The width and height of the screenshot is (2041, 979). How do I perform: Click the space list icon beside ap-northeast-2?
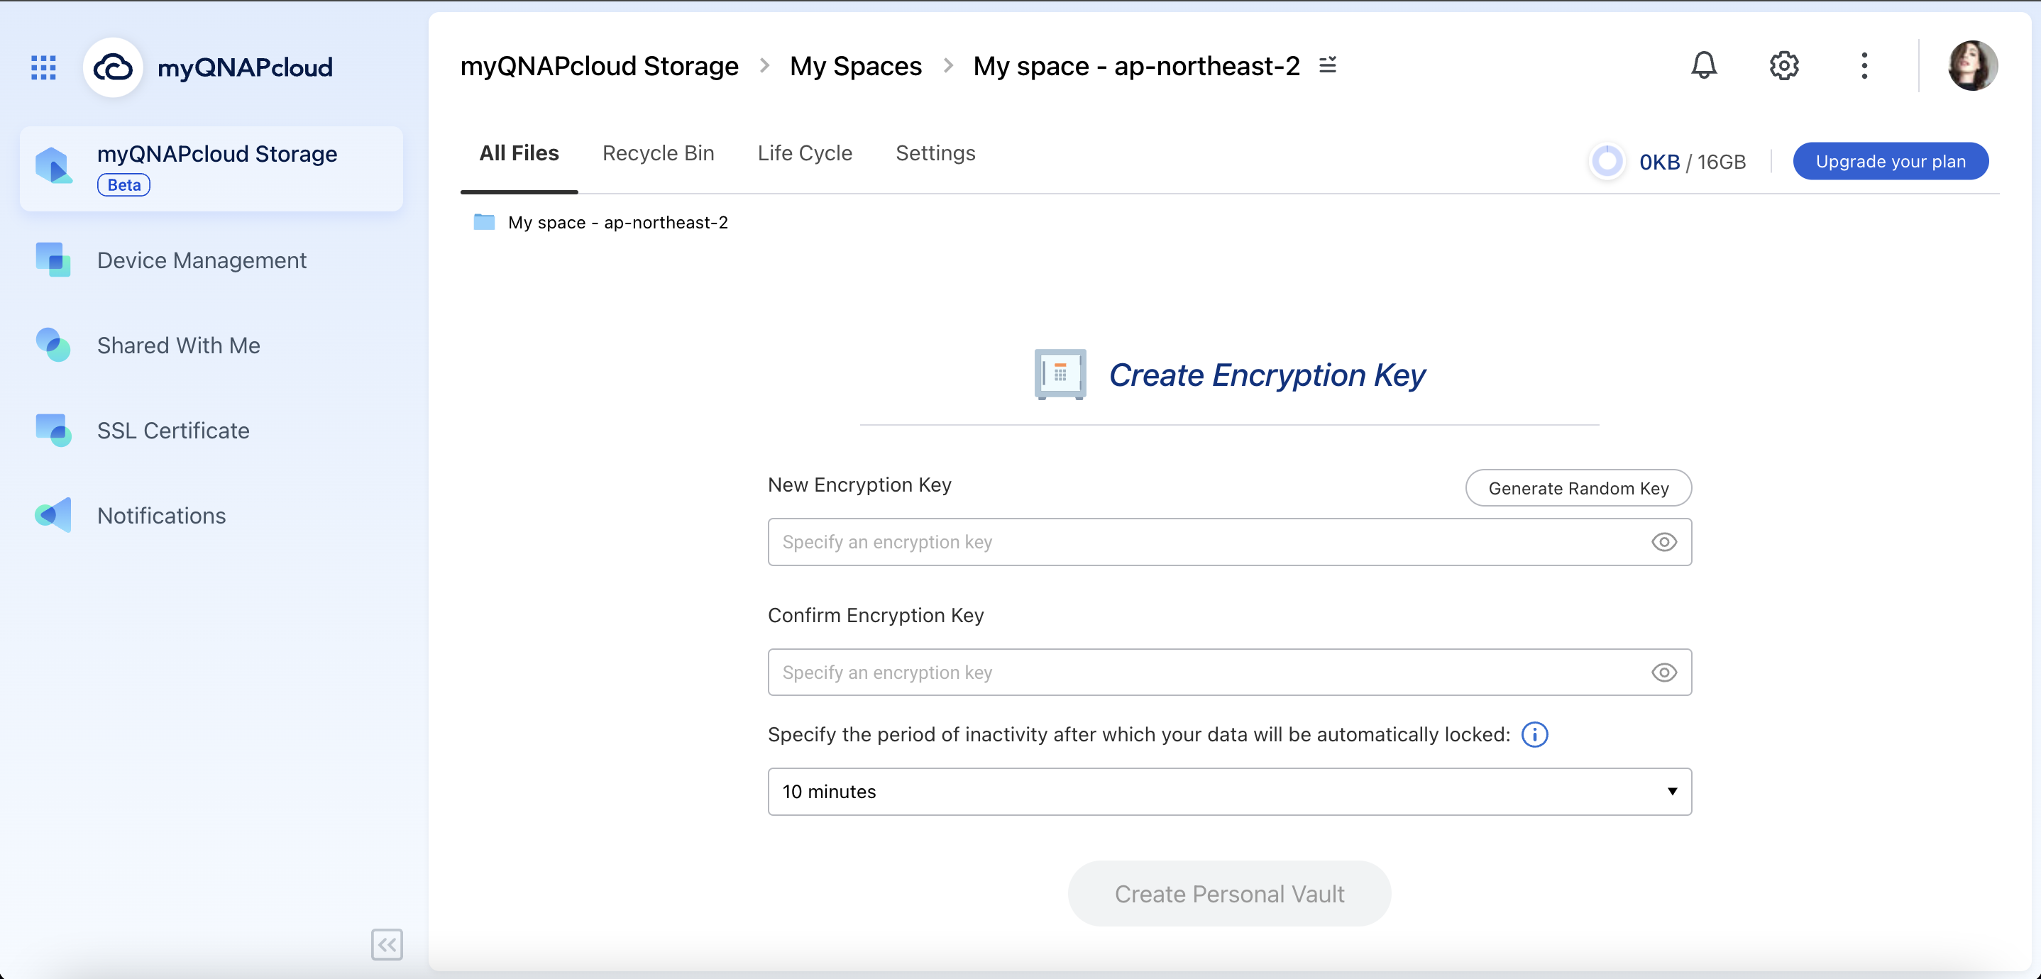[x=1328, y=65]
